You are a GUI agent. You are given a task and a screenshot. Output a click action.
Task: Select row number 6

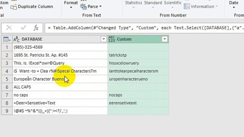point(7,87)
